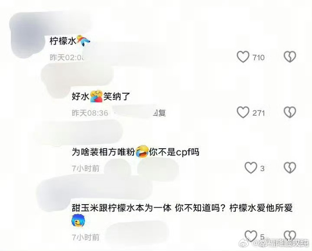Like the 好水笑纳了 reply with 271 likes
This screenshot has width=312, height=251.
tap(243, 112)
